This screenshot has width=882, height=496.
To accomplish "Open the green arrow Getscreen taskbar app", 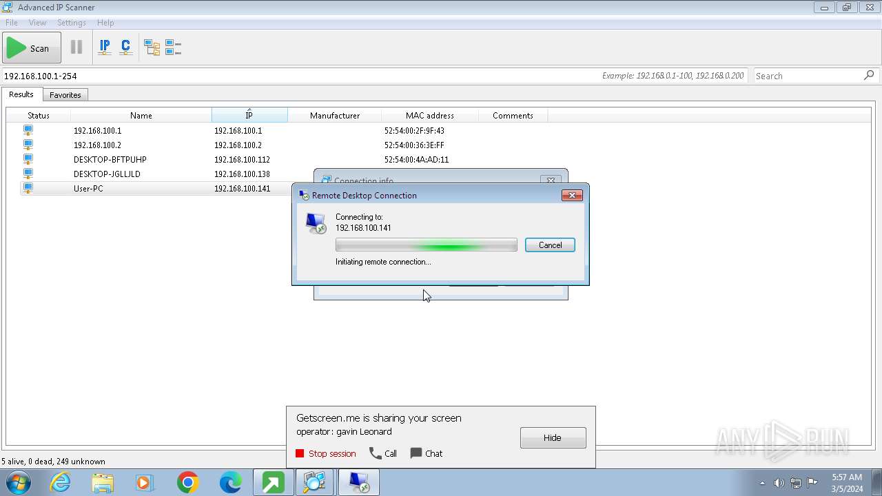I will tap(273, 482).
